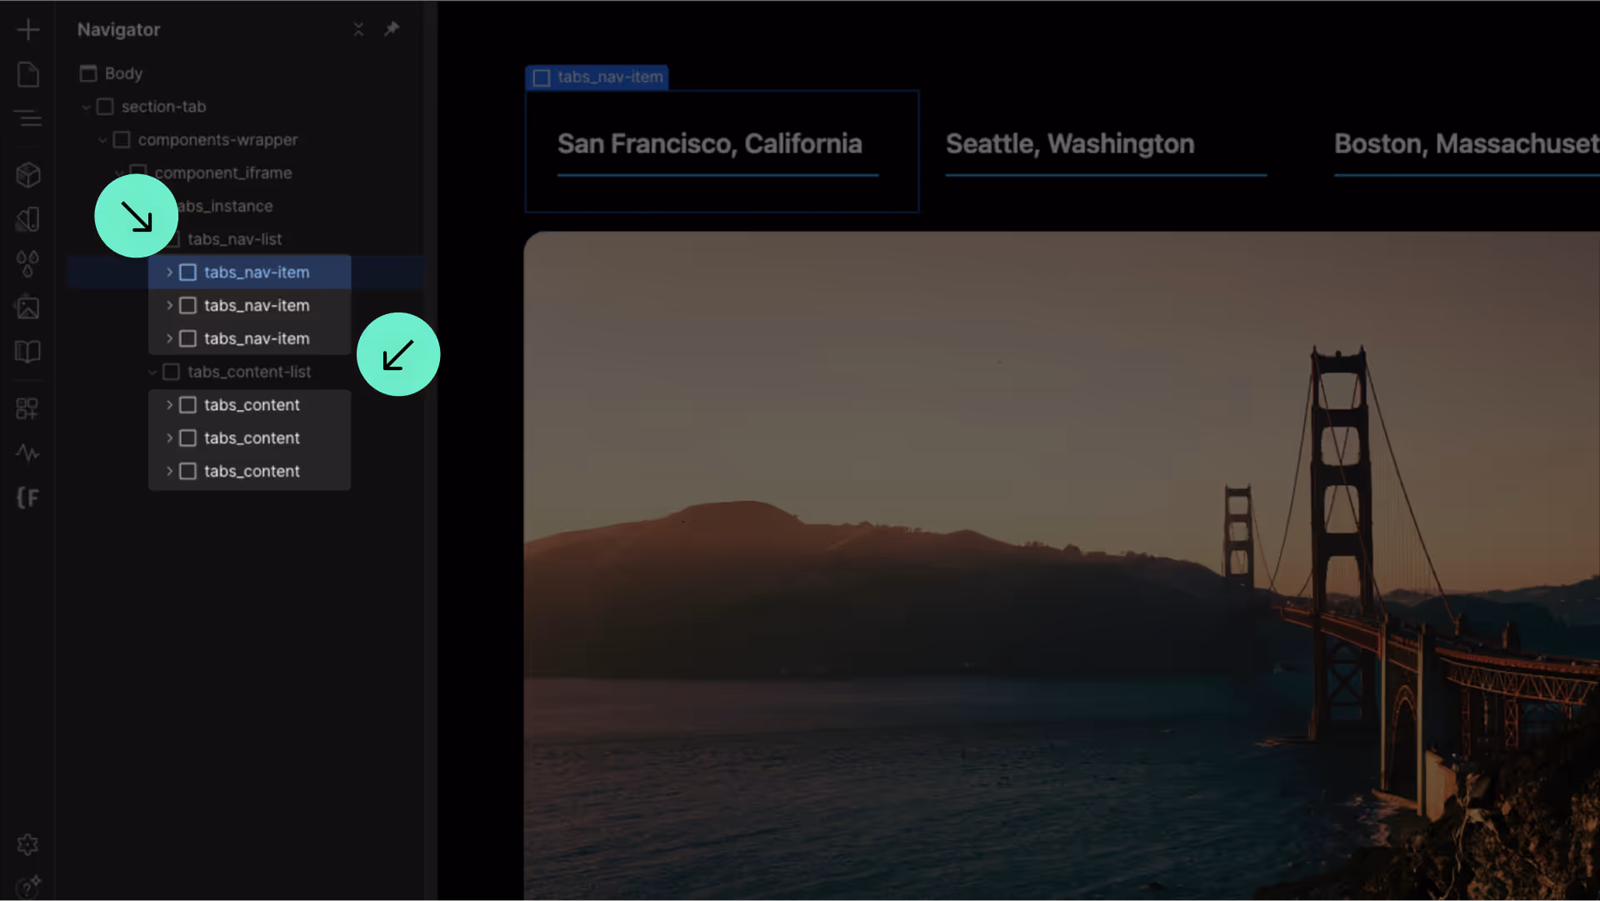The width and height of the screenshot is (1600, 901).
Task: Expand the last tabs_content chevron
Action: pos(169,472)
